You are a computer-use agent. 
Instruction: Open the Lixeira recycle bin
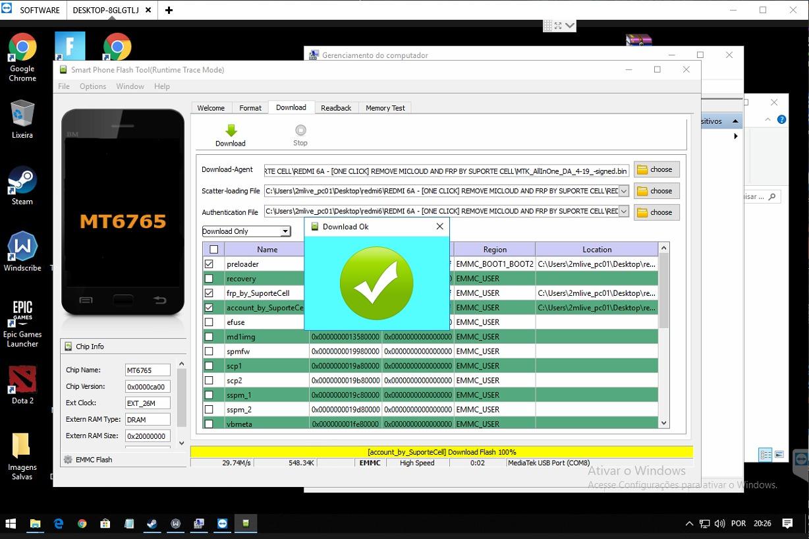[22, 119]
